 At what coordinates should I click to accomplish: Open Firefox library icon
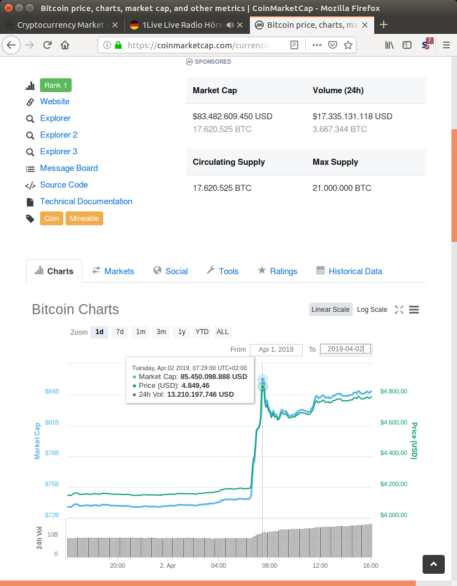tap(390, 46)
